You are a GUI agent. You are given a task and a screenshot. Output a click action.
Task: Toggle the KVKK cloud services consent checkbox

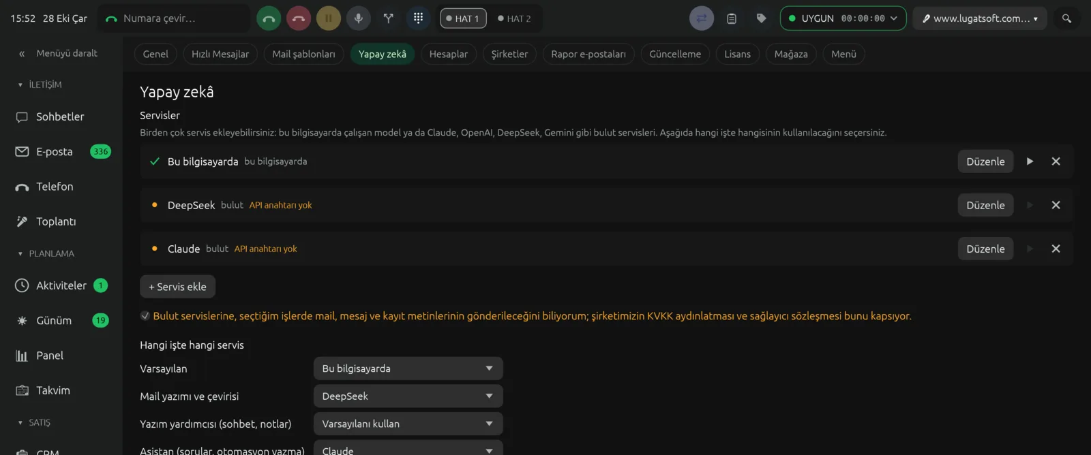point(145,315)
